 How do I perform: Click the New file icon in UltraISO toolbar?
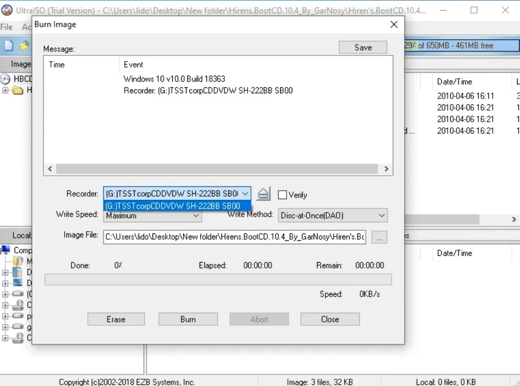tap(9, 46)
